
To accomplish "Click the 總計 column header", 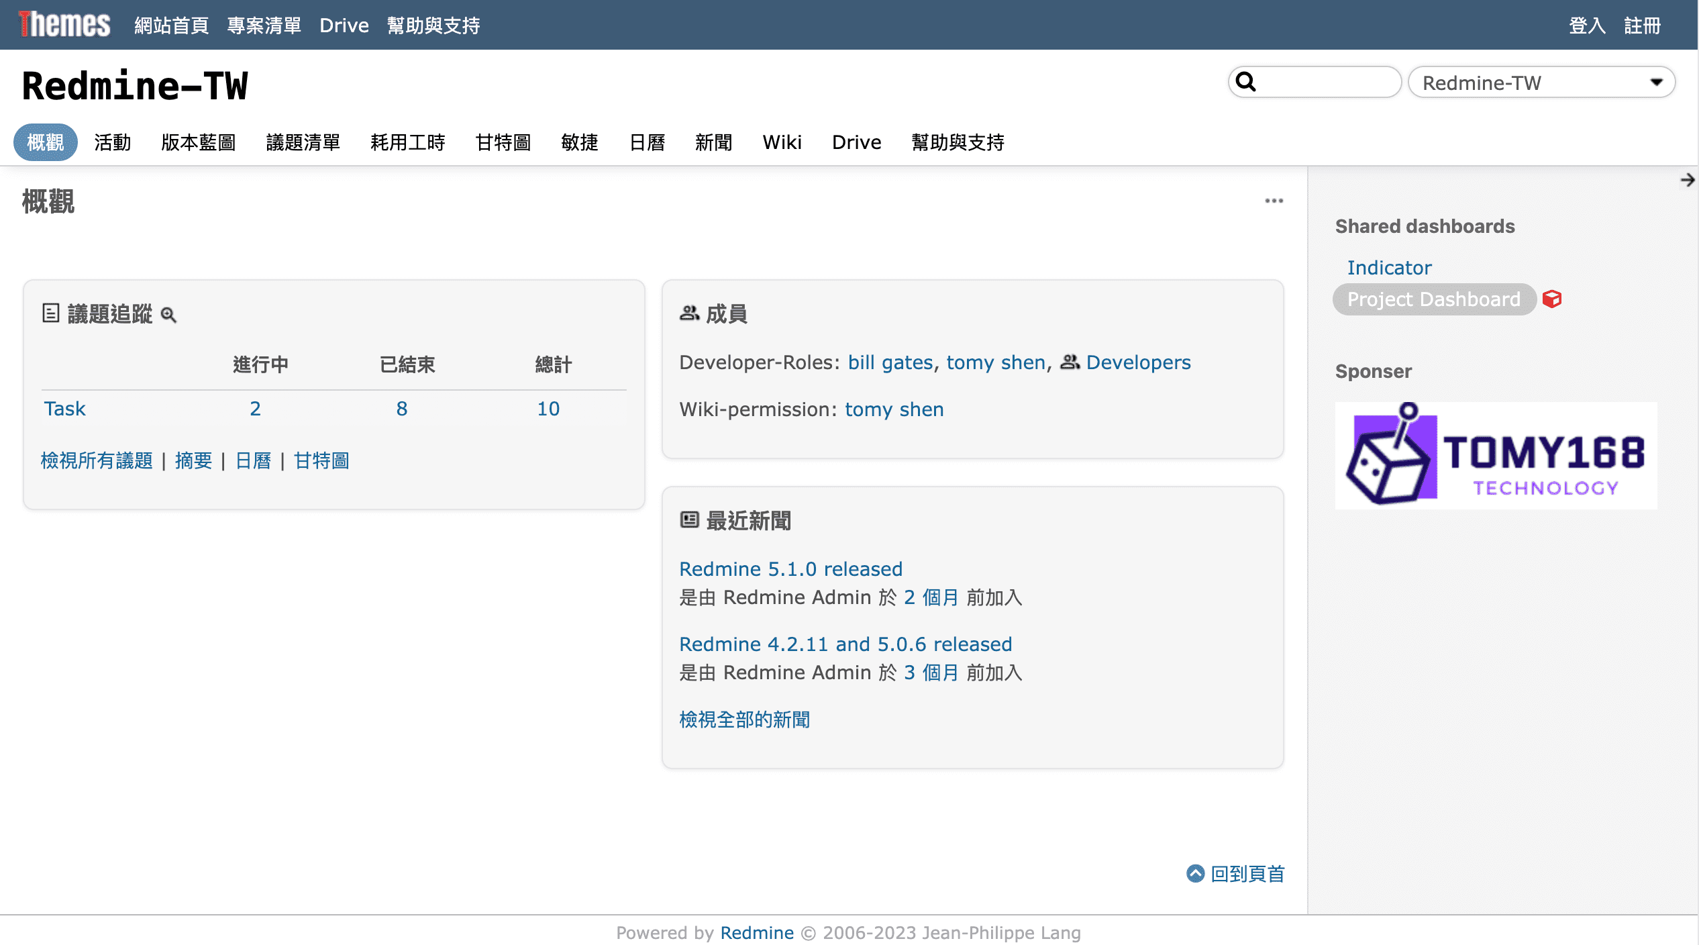I will (x=554, y=364).
